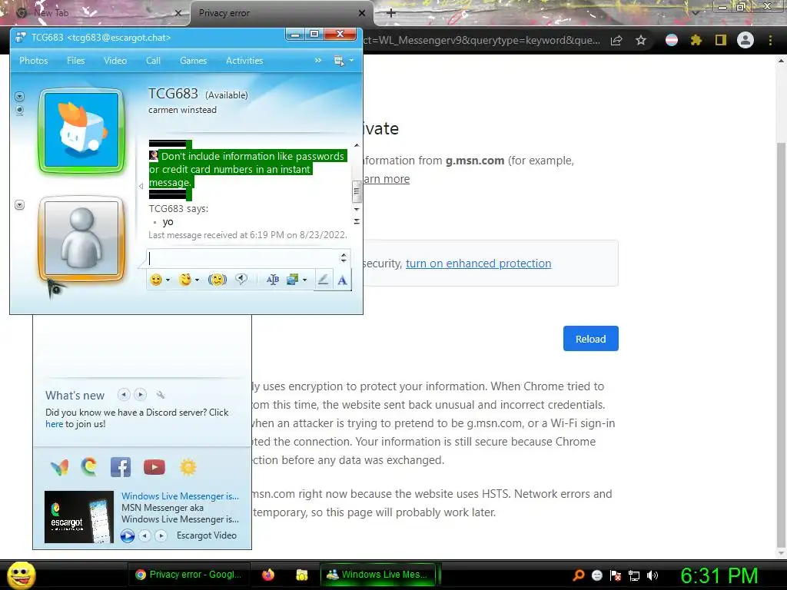The height and width of the screenshot is (590, 787).
Task: Open the weather sun icon in Messenger
Action: tap(188, 467)
